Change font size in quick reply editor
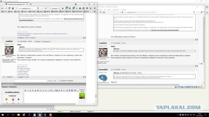The width and height of the screenshot is (209, 117). coord(38,90)
